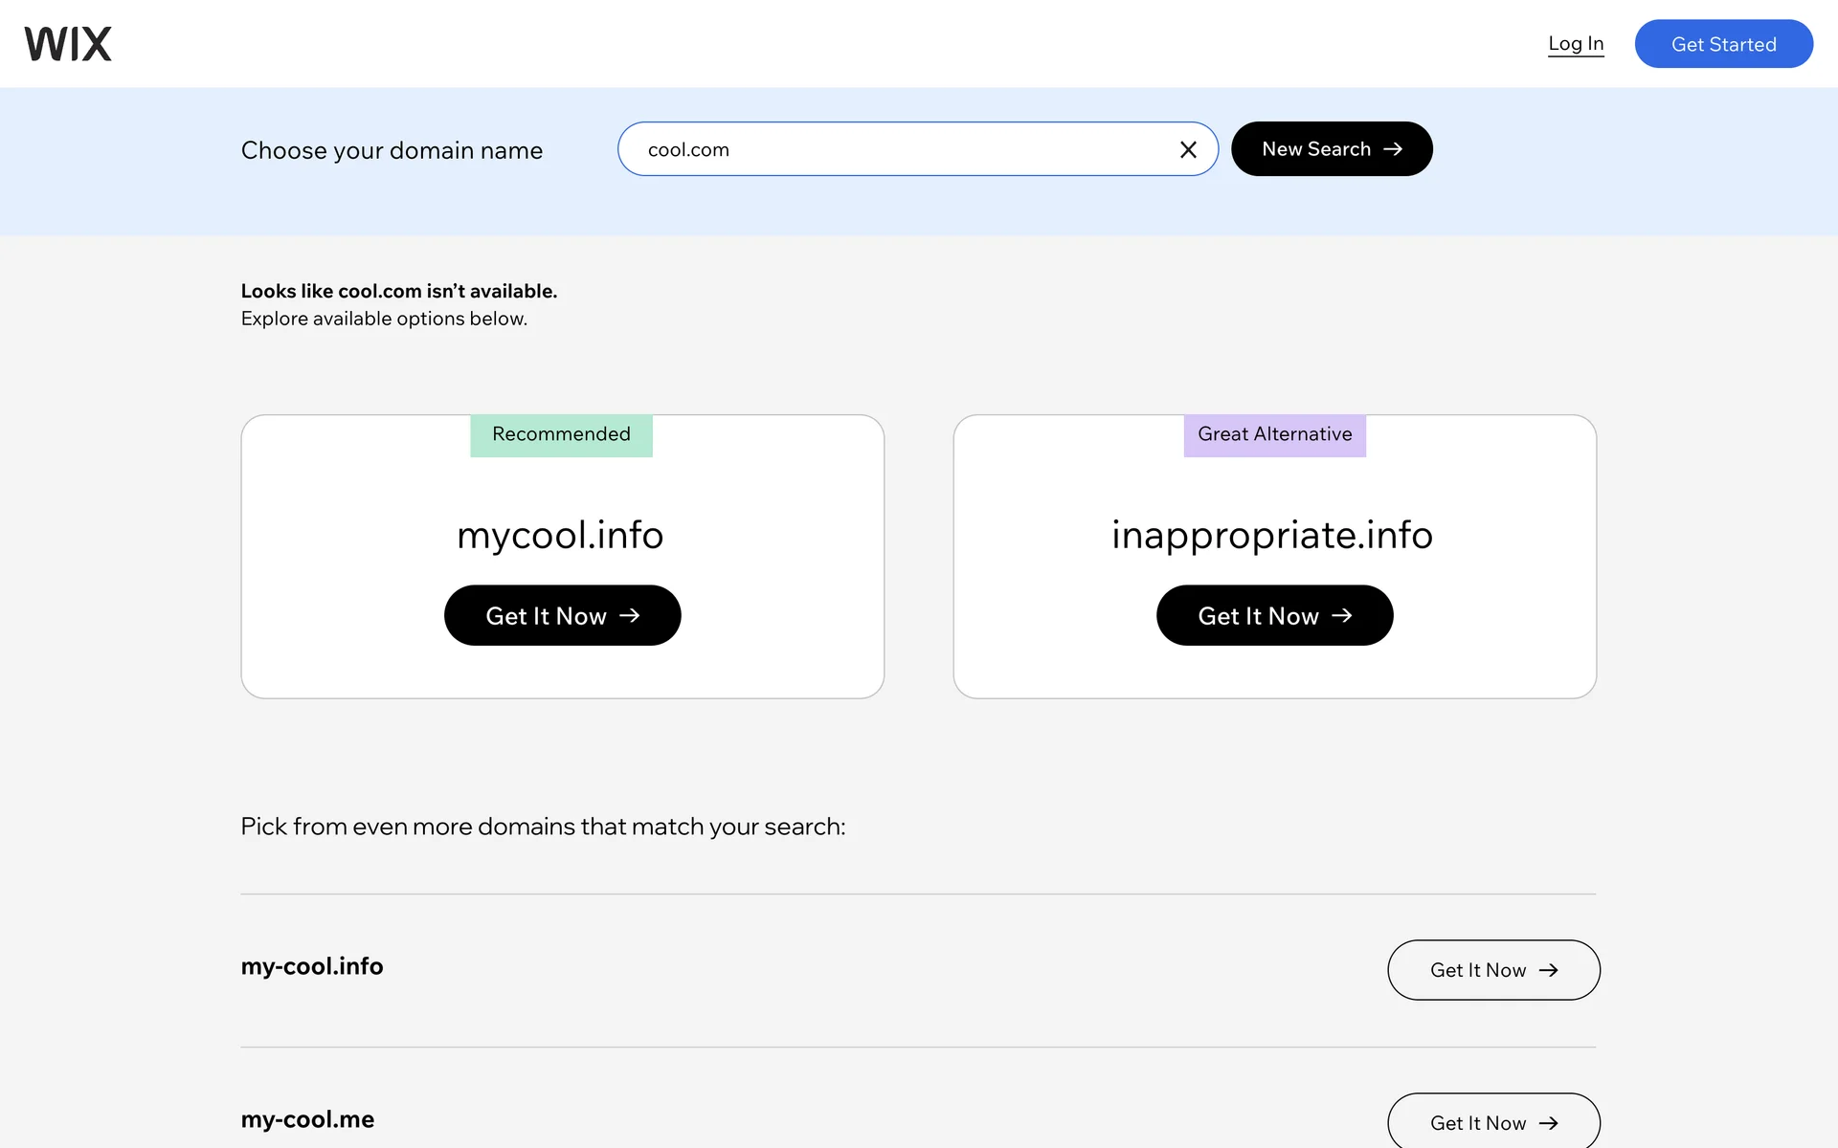Open the Log In link
Viewport: 1838px width, 1148px height.
tap(1576, 44)
